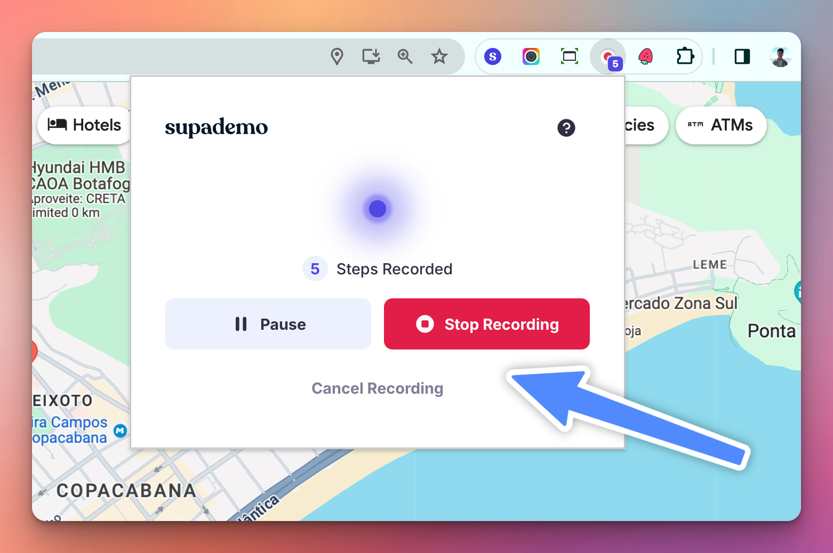Viewport: 833px width, 553px height.
Task: Click the strawberry extension icon
Action: coord(646,56)
